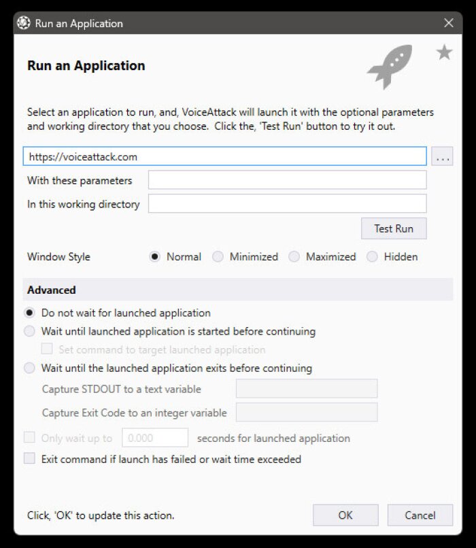The image size is (476, 548).
Task: Close the Run an Application dialog
Action: [x=448, y=23]
